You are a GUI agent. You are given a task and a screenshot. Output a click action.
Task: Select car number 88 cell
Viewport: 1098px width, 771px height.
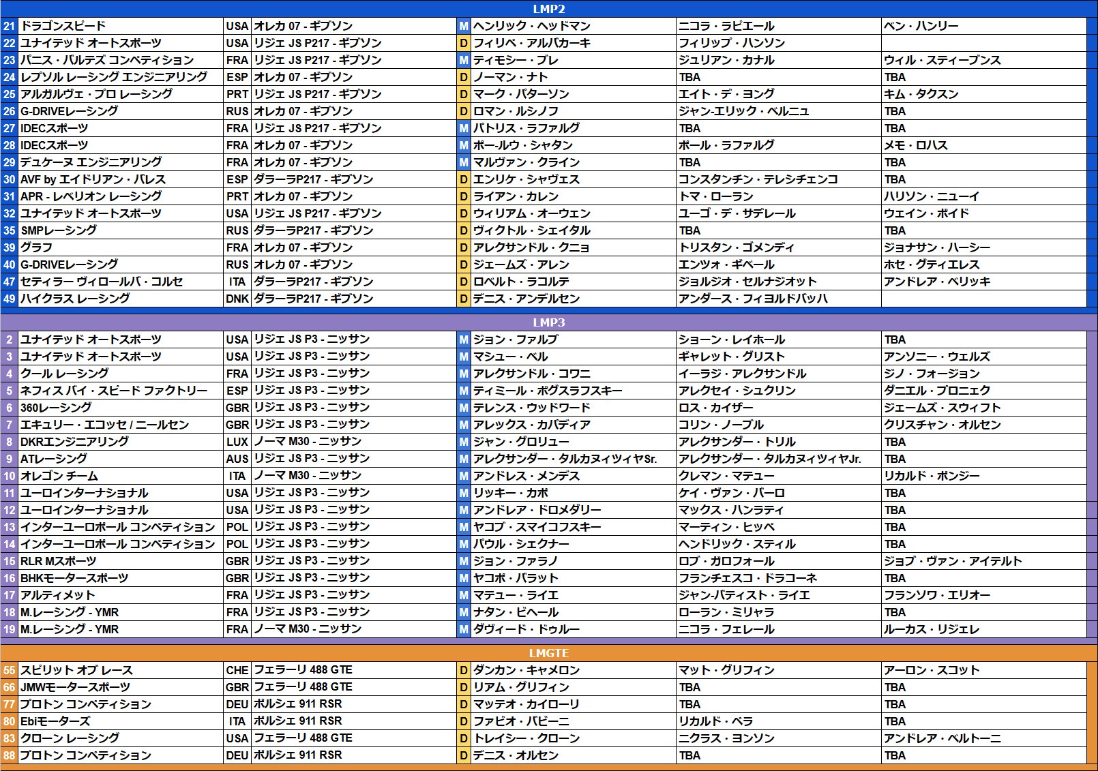click(9, 755)
